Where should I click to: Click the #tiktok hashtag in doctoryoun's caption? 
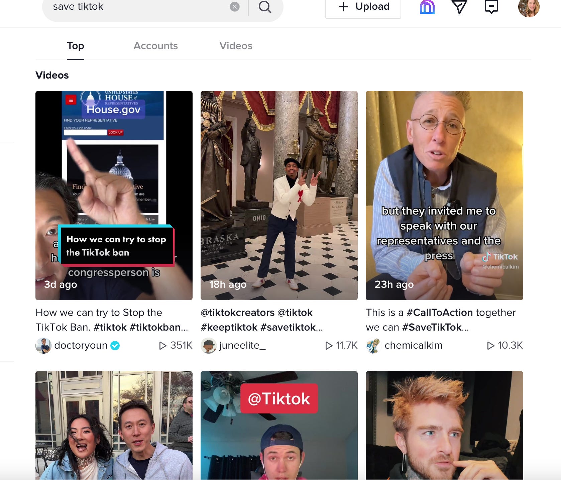pyautogui.click(x=110, y=327)
